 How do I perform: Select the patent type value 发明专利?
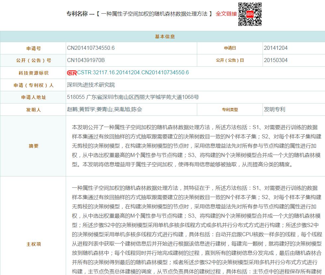click(275, 109)
